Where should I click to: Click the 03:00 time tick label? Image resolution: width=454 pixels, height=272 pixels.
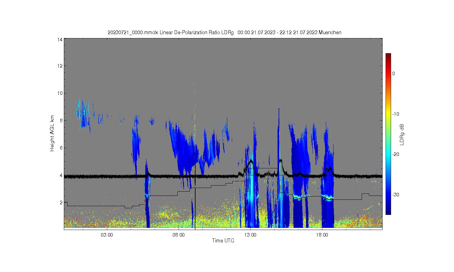pos(107,235)
